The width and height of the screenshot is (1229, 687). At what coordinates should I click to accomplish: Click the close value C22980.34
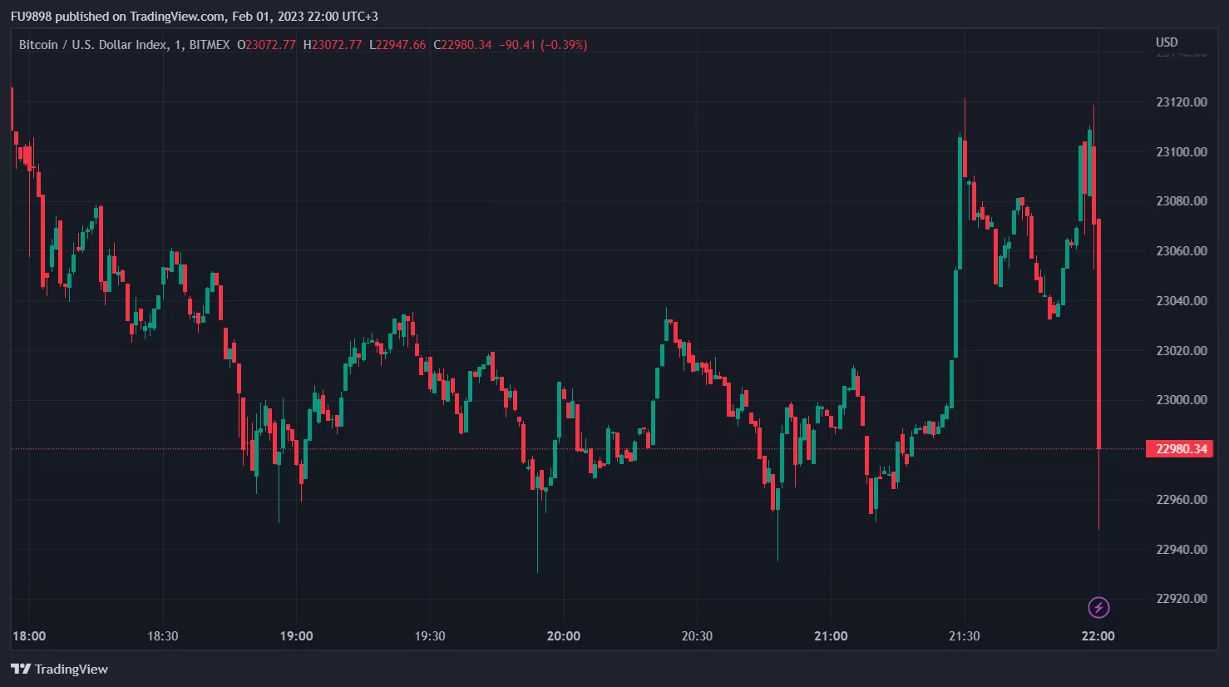click(x=463, y=45)
